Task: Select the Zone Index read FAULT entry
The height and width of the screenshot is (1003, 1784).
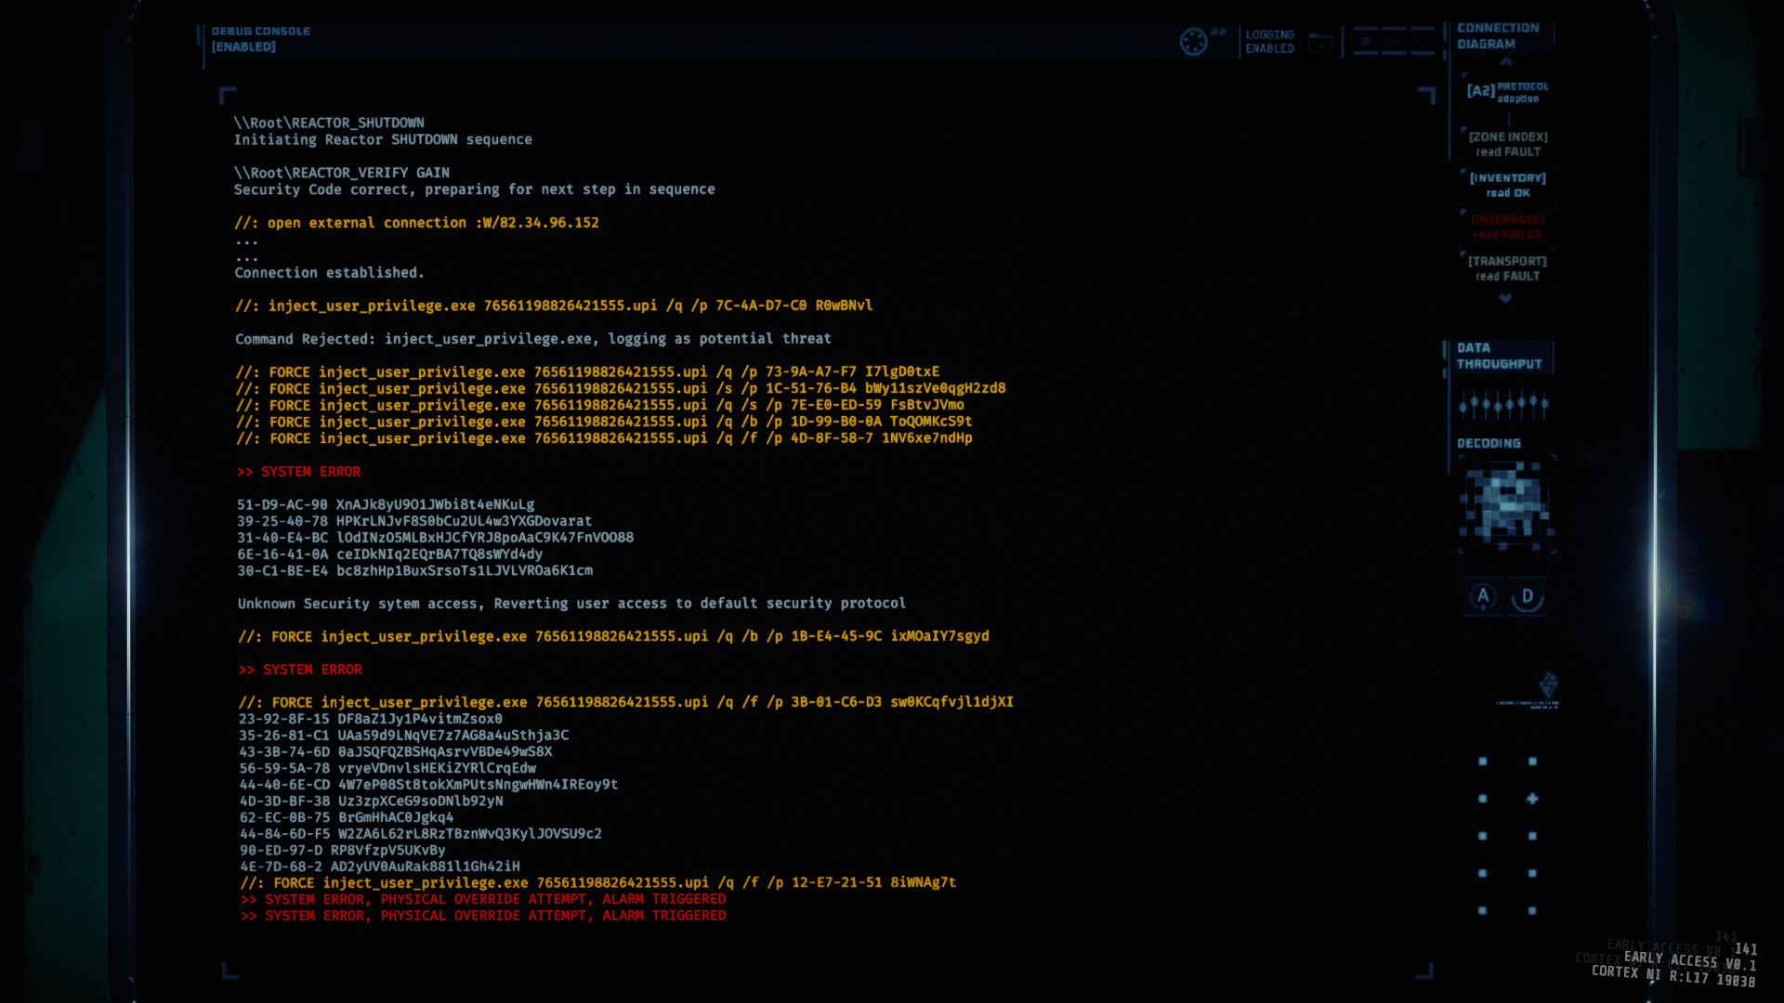Action: click(x=1507, y=144)
